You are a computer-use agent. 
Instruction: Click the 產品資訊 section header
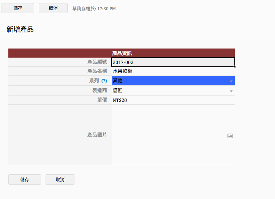tap(122, 53)
